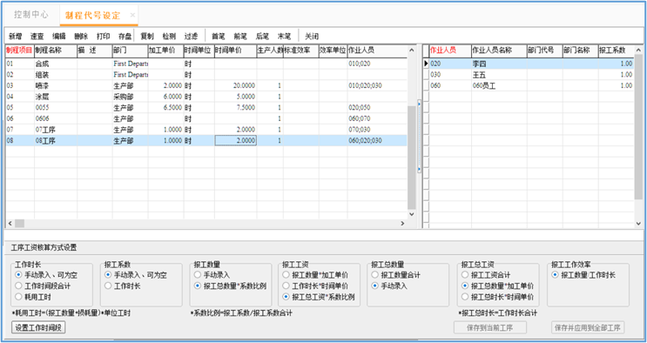Image resolution: width=647 pixels, height=343 pixels.
Task: Close the 制程代号设定 tab
Action: 132,16
